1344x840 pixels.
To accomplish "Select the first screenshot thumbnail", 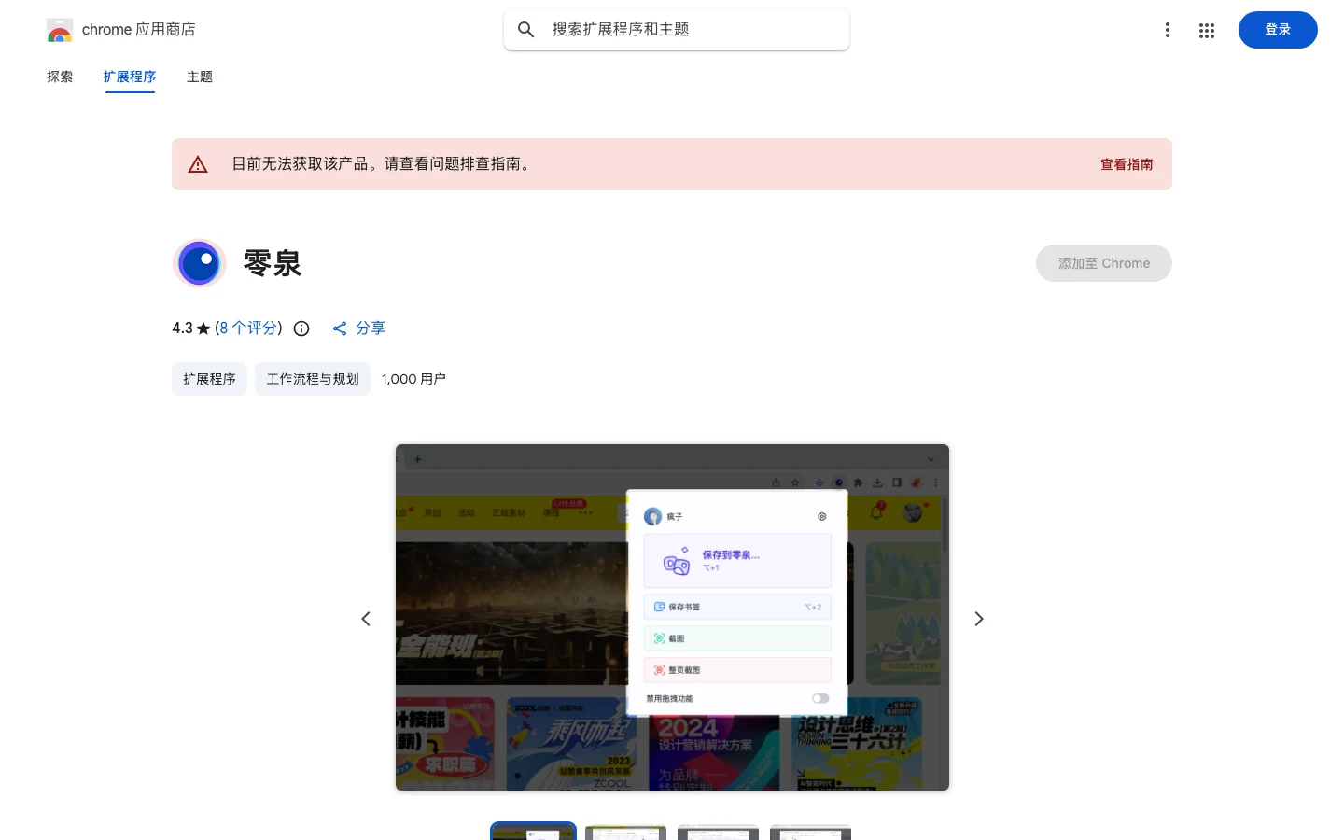I will [x=533, y=832].
